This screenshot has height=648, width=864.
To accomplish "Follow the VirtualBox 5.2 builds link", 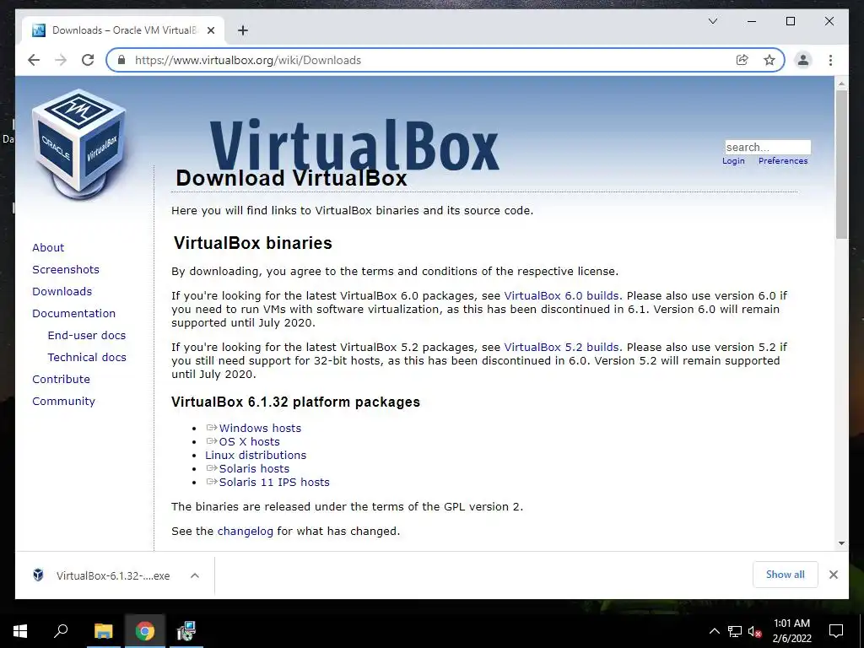I will coord(561,348).
